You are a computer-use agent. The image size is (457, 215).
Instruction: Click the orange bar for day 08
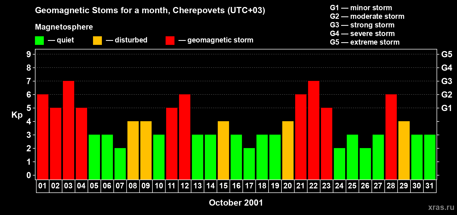coord(133,150)
